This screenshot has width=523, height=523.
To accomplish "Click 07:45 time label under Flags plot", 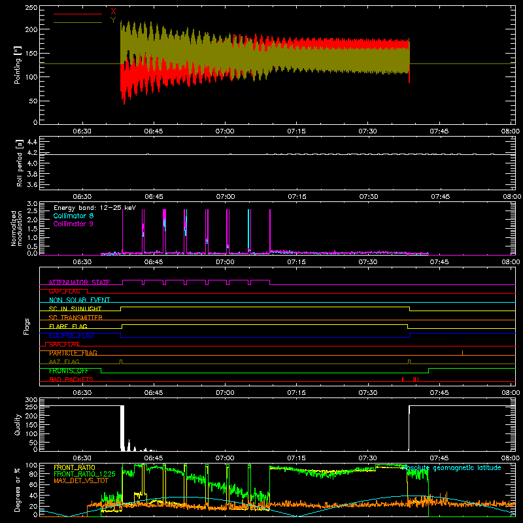I will coord(439,393).
